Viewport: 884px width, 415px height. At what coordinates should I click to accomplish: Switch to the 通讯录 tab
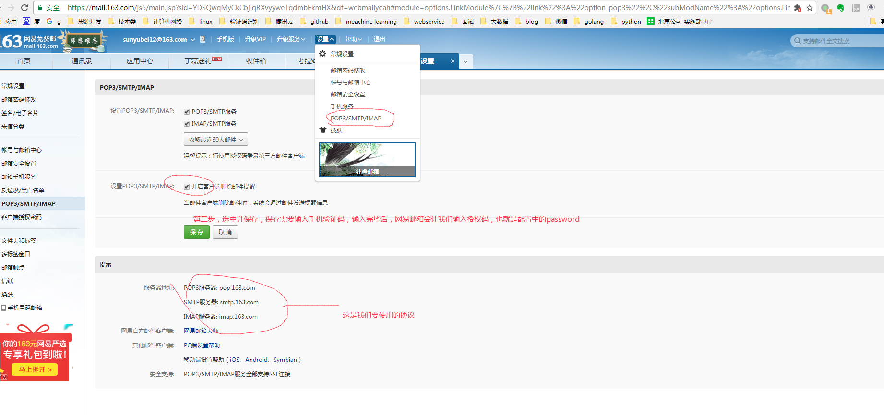click(82, 61)
